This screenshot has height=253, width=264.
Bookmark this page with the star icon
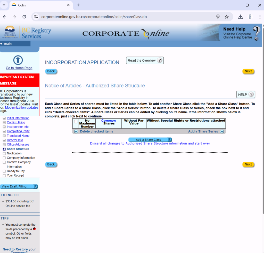[x=227, y=17]
